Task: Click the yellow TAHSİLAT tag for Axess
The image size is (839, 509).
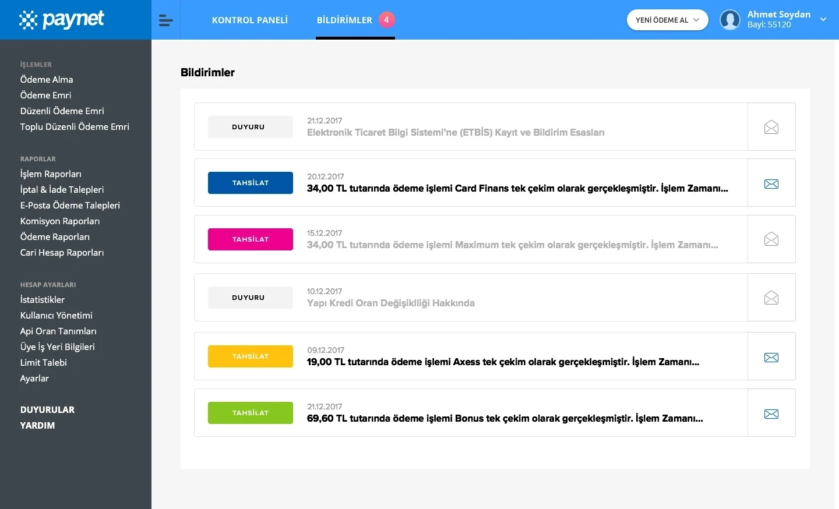Action: coord(251,356)
